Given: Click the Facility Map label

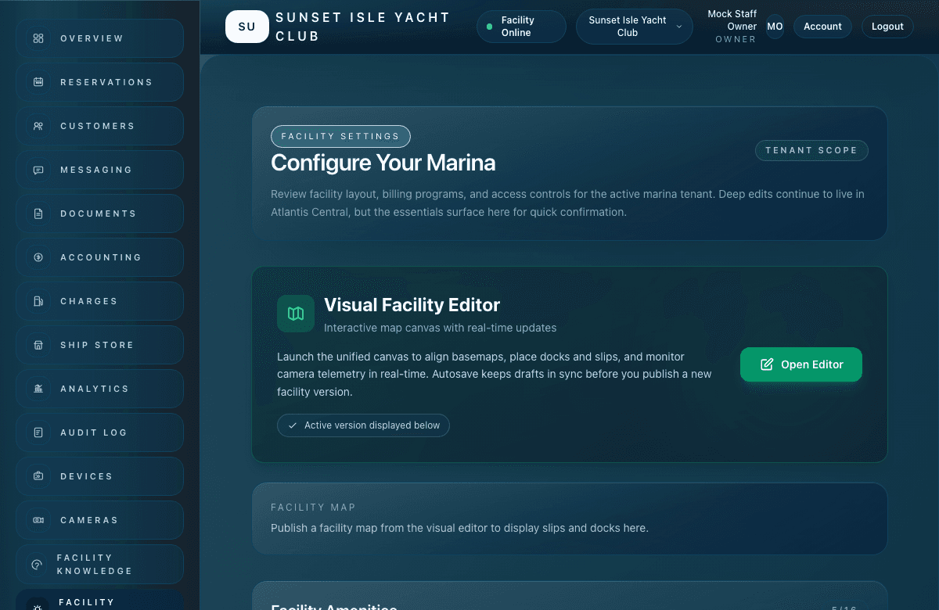Looking at the screenshot, I should (313, 508).
